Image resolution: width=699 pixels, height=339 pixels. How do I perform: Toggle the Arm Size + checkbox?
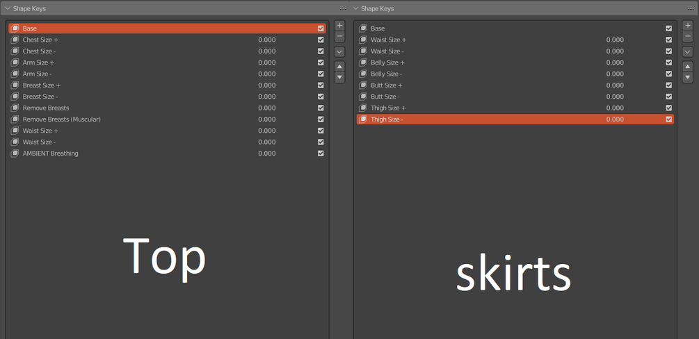(321, 63)
